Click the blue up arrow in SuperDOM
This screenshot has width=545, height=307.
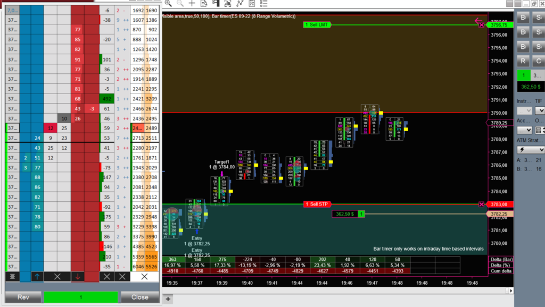click(37, 277)
